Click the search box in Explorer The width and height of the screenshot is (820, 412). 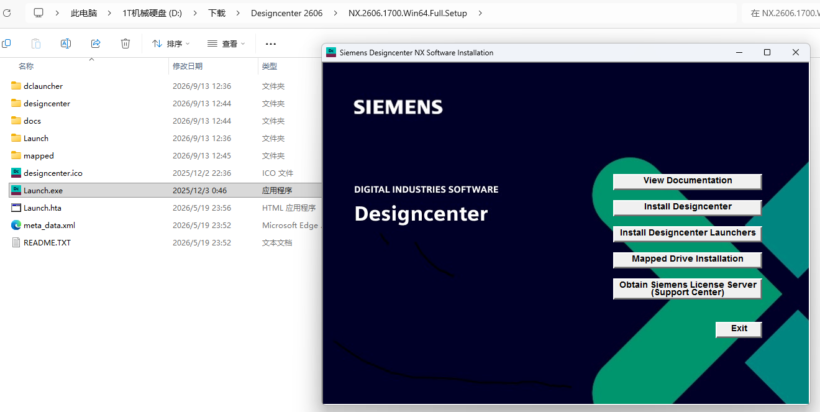tap(781, 12)
